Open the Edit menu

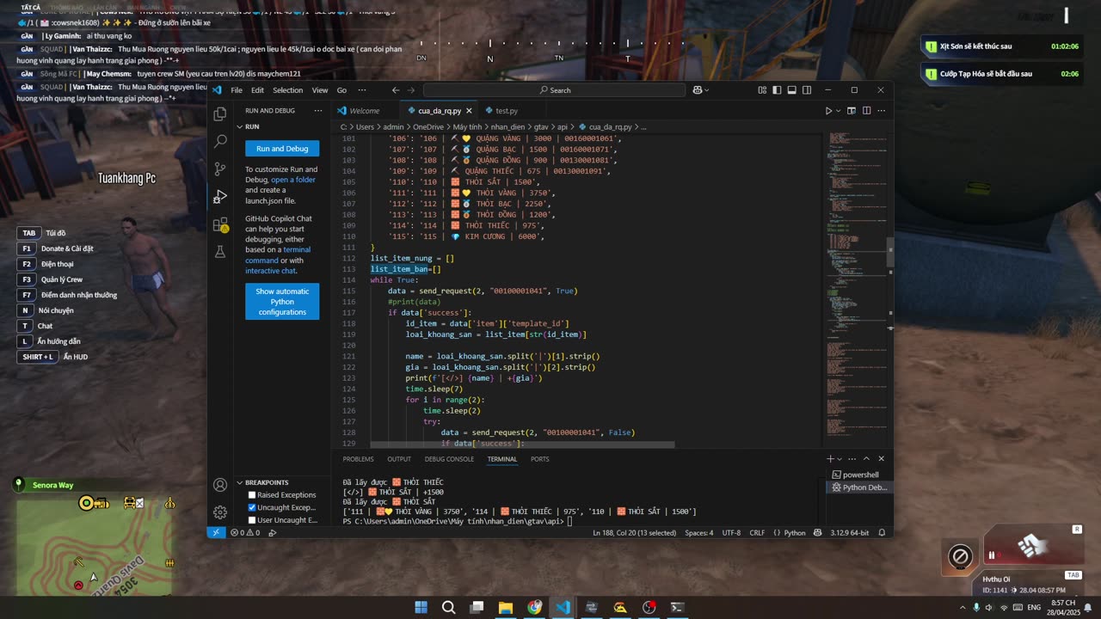point(257,90)
